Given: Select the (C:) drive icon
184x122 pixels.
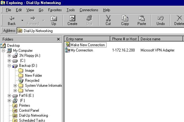Looking at the screenshot, I should (x=15, y=61).
